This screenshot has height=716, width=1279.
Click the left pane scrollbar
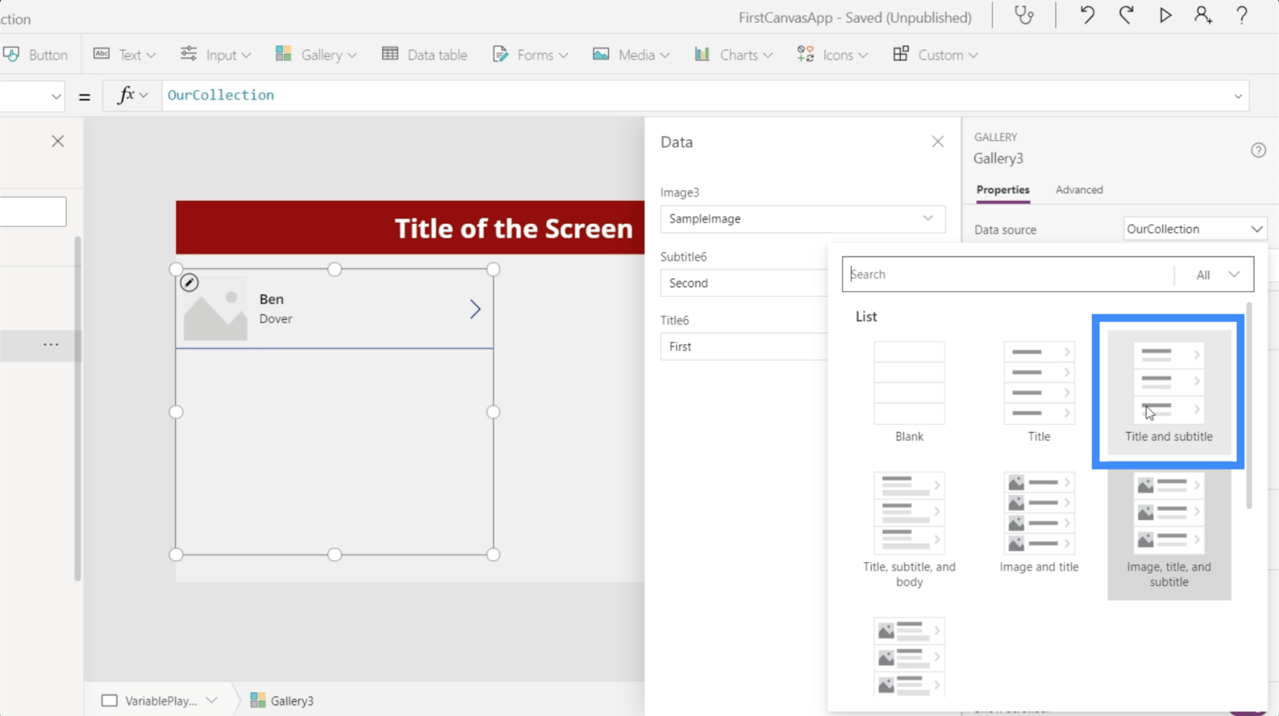[78, 408]
